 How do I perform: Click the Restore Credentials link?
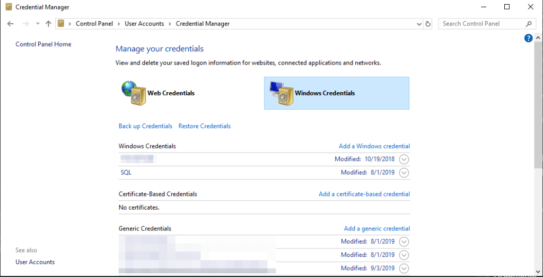[x=204, y=126]
